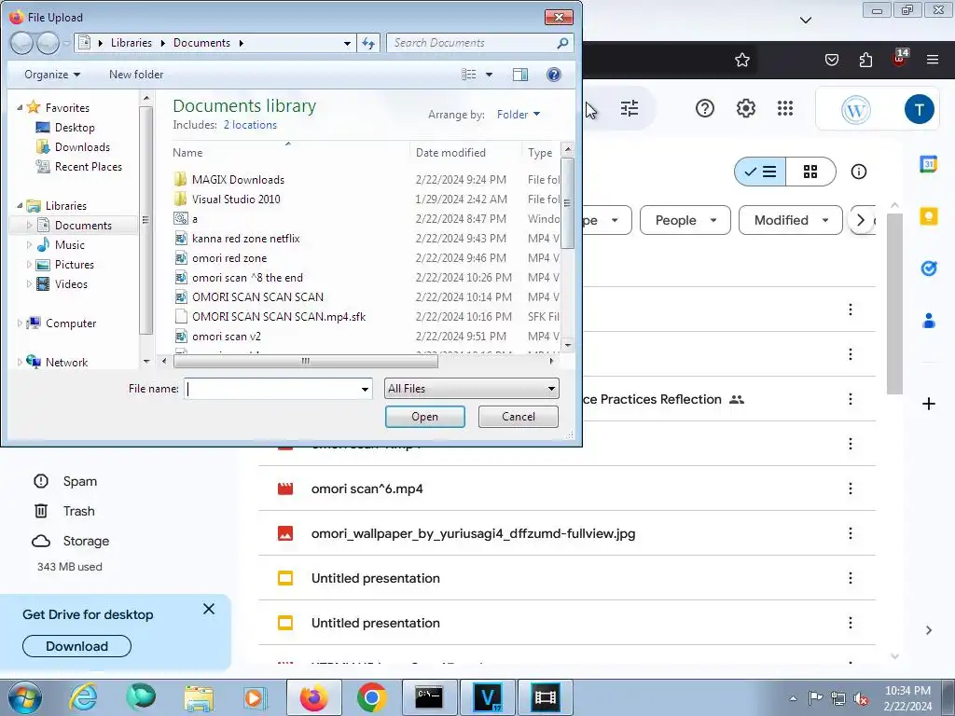Click the Chrome icon in the taskbar
Viewport: 955px width, 716px height.
click(x=371, y=697)
